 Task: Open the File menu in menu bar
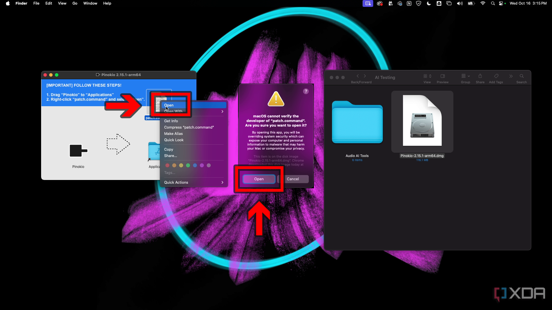point(36,3)
